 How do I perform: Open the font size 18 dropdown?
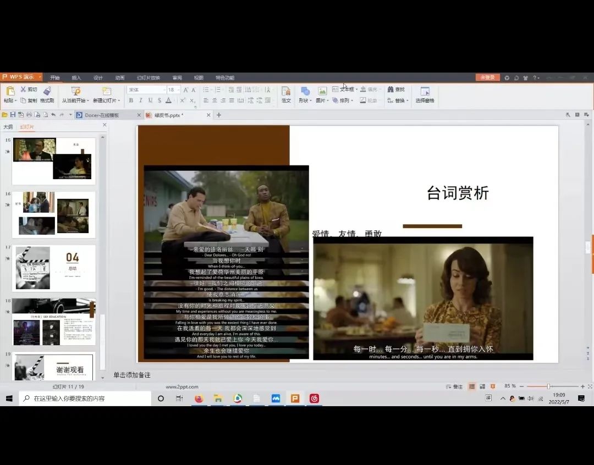[x=178, y=90]
